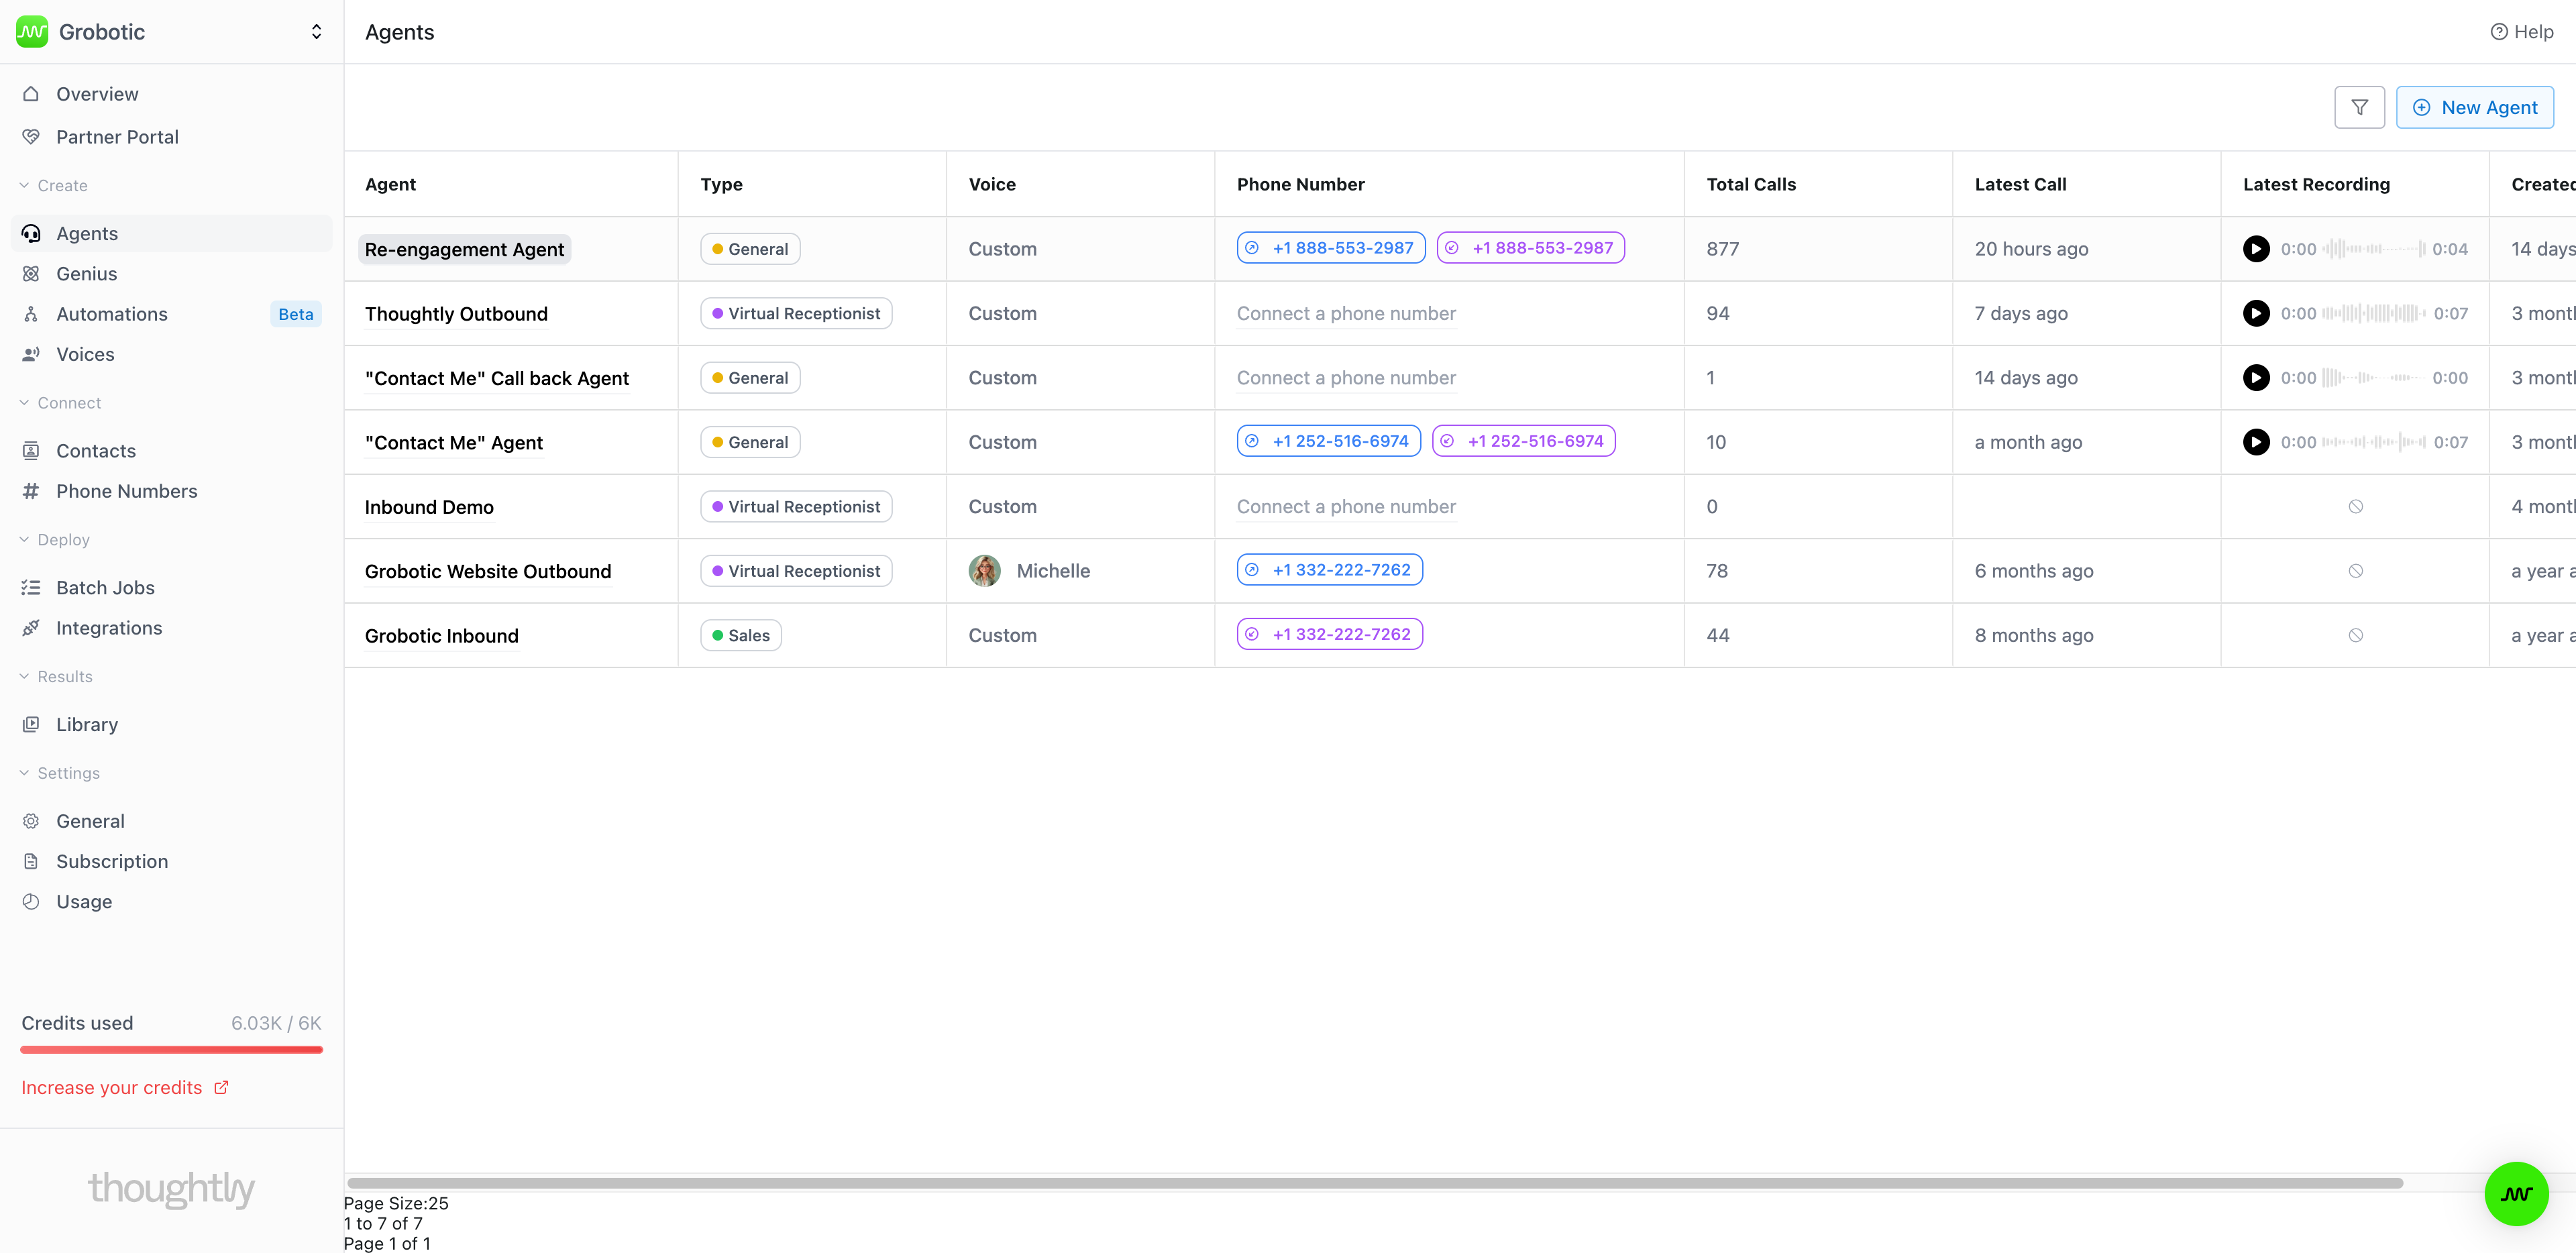Click the Integrations plug icon

(x=31, y=628)
